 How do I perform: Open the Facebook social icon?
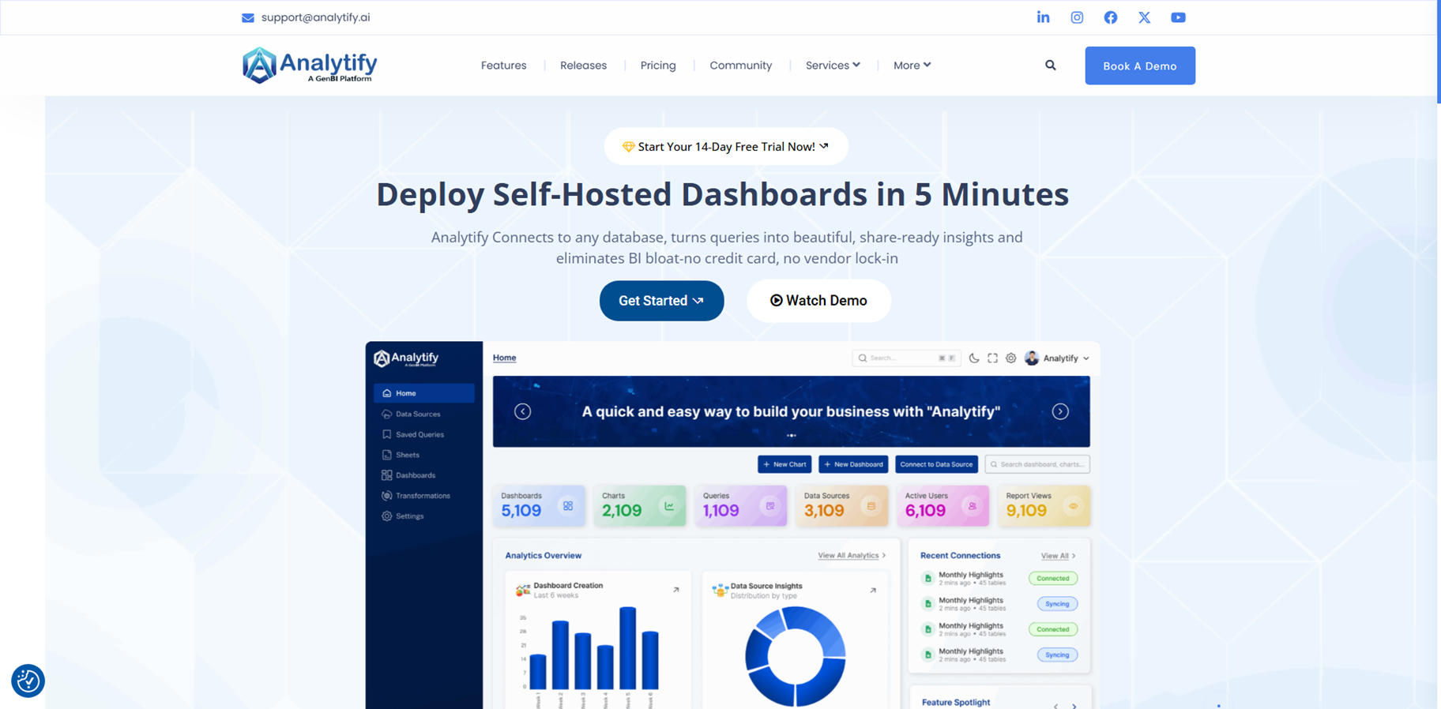[x=1111, y=17]
